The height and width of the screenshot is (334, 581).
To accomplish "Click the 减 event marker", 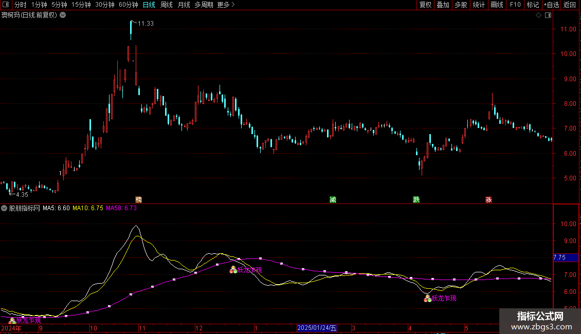I will (x=333, y=199).
